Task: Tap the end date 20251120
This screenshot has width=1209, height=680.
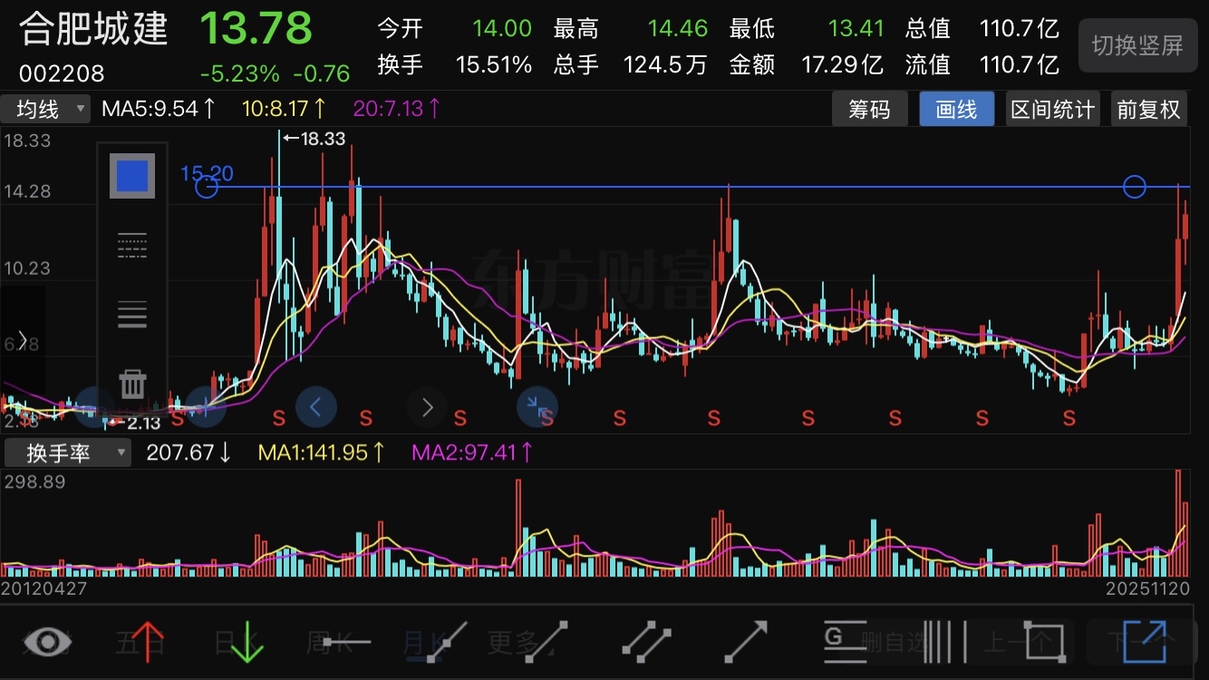Action: [x=1148, y=589]
